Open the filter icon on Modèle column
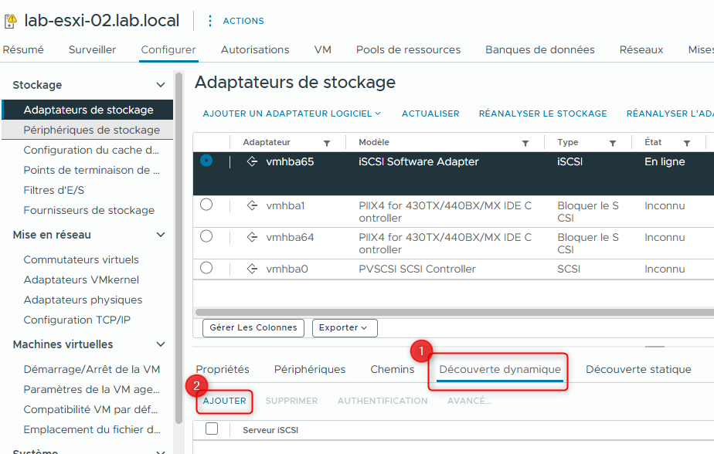 [x=526, y=143]
